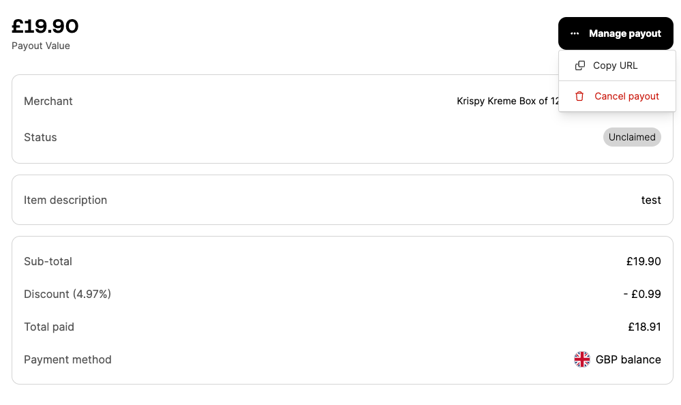The image size is (681, 405).
Task: Choose Cancel payout in the dropdown menu
Action: point(617,96)
